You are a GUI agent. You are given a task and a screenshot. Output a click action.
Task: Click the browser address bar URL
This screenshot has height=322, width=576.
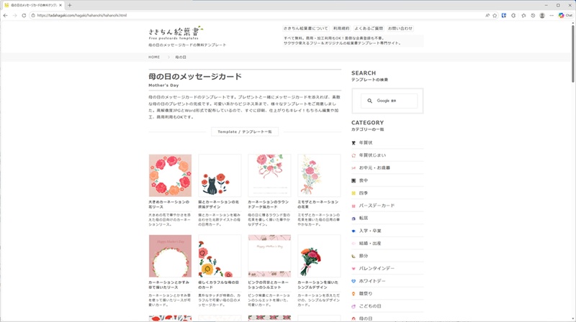tap(81, 15)
